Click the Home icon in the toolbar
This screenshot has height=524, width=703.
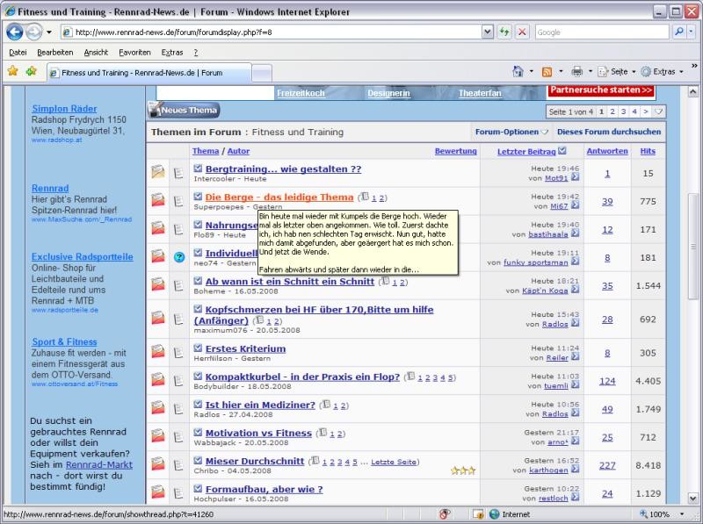coord(518,72)
